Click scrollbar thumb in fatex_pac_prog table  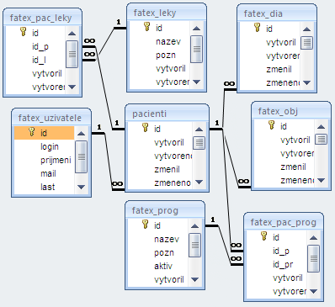pos(313,258)
